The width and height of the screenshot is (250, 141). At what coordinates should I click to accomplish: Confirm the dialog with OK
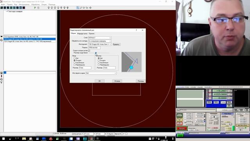coord(100,81)
